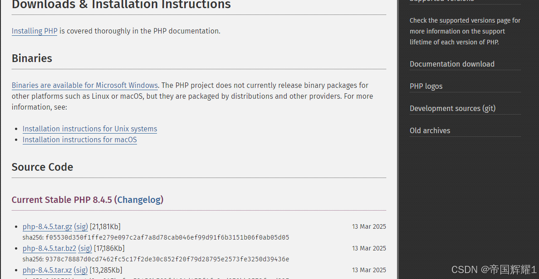
Task: Open the PHP 8.4.5 Changelog link
Action: click(x=139, y=200)
